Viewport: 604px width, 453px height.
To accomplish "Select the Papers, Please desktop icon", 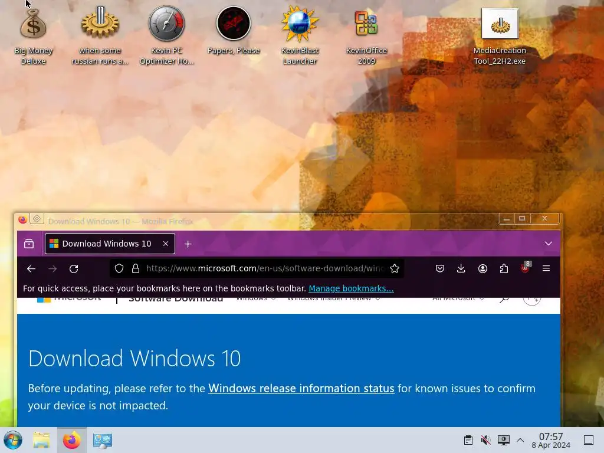I will pyautogui.click(x=234, y=31).
